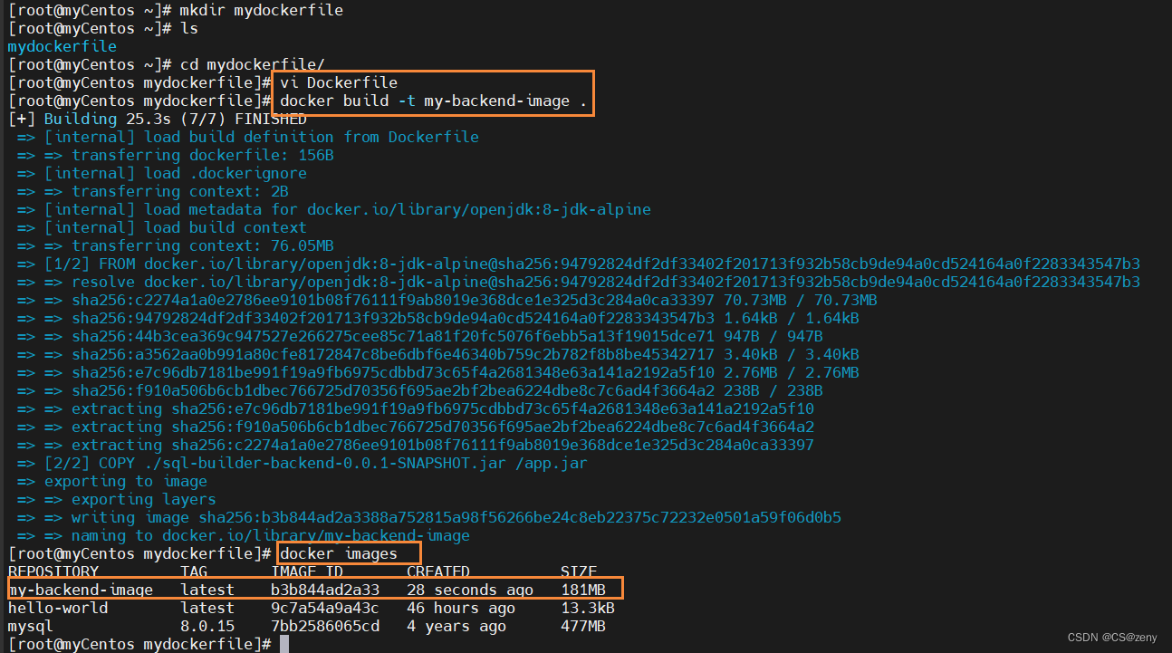Image resolution: width=1172 pixels, height=653 pixels.
Task: Click the '2.76MB / 2.76MB' sha256 line
Action: tap(437, 372)
